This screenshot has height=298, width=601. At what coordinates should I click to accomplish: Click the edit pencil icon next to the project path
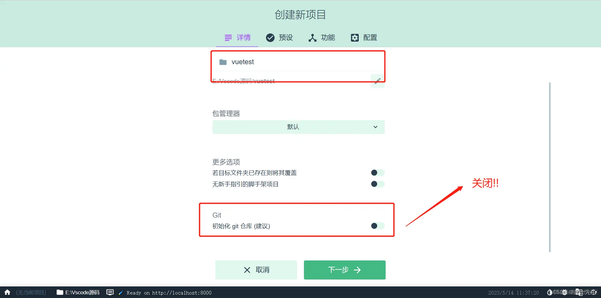point(378,81)
